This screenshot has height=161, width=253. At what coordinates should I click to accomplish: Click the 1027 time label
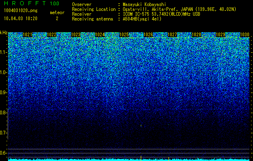[172, 35]
